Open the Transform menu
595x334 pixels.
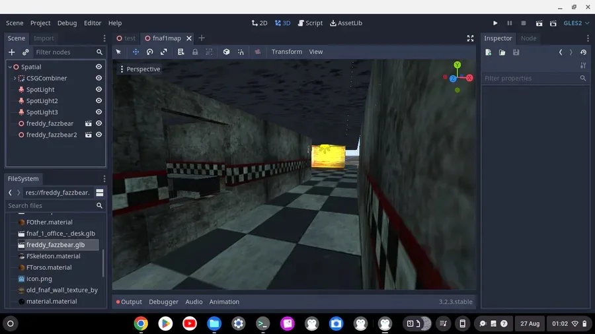pos(287,52)
